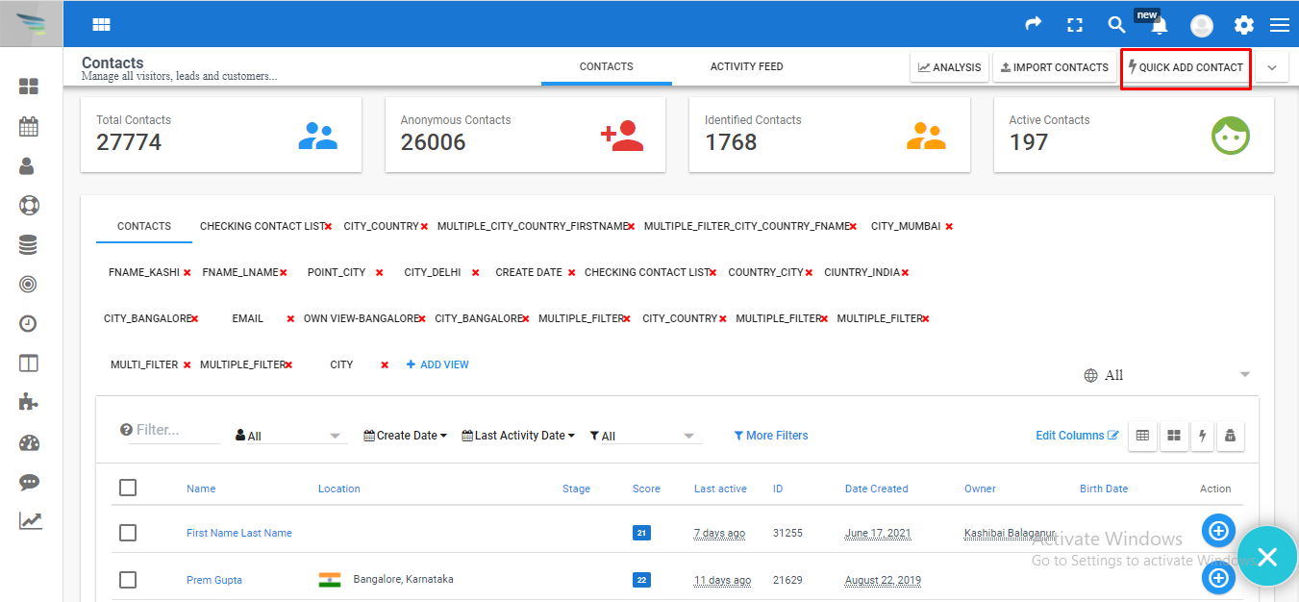Viewport: 1299px width, 602px height.
Task: Check the Prem Gupta row checkbox
Action: [x=128, y=580]
